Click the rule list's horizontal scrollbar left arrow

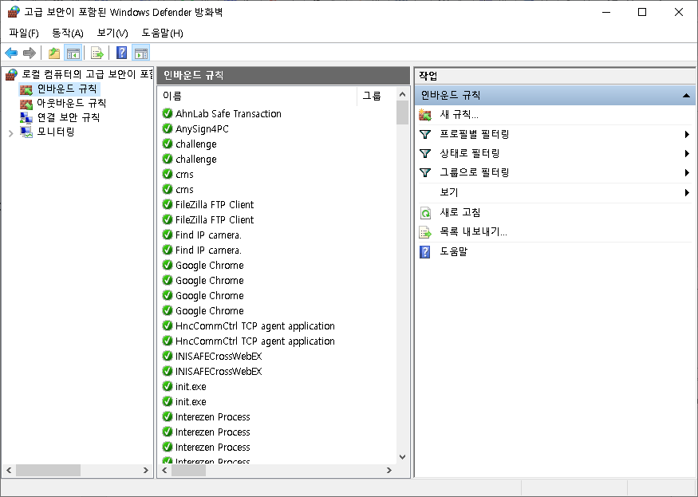point(164,471)
